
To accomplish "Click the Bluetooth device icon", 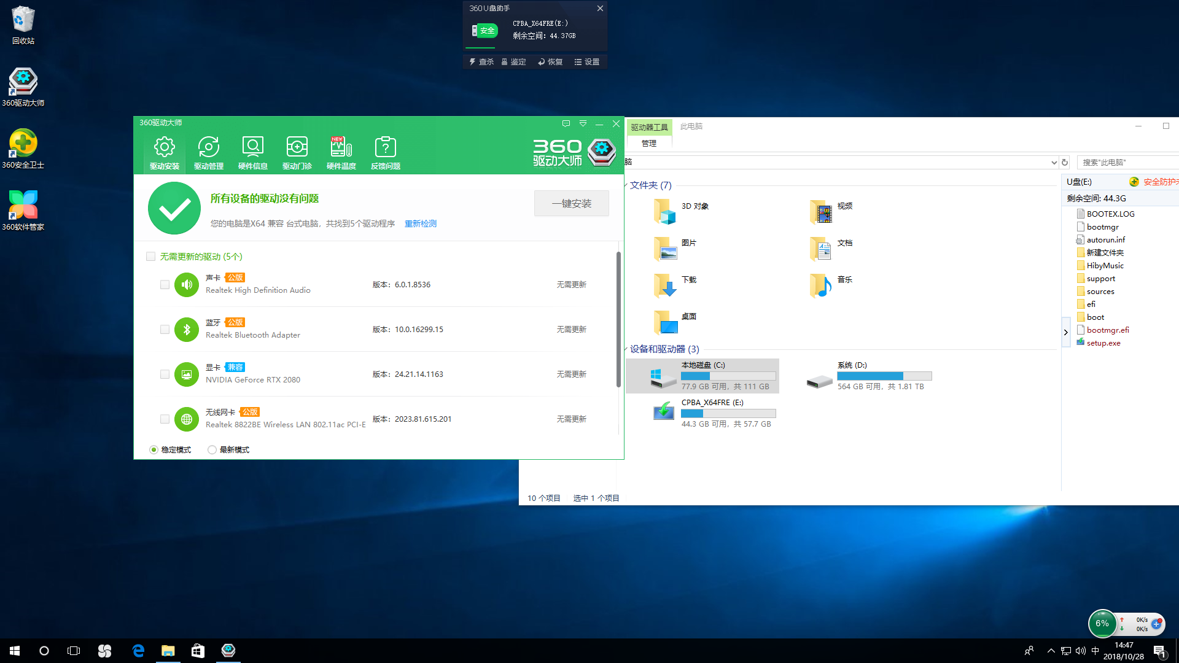I will (187, 330).
